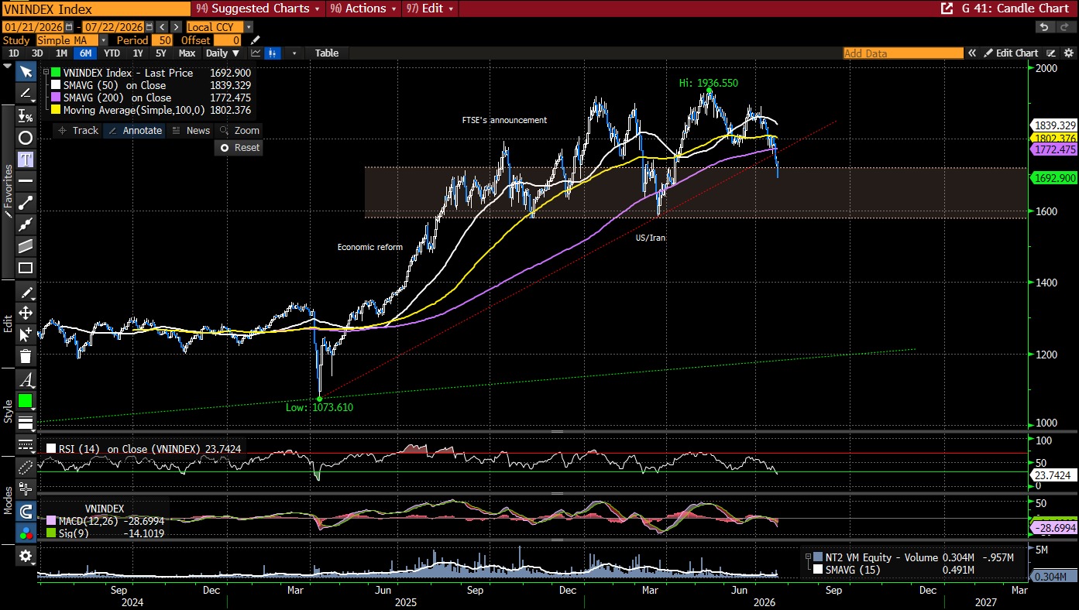The image size is (1079, 610).
Task: Activate the move annotation cross-arrows tool
Action: (26, 313)
